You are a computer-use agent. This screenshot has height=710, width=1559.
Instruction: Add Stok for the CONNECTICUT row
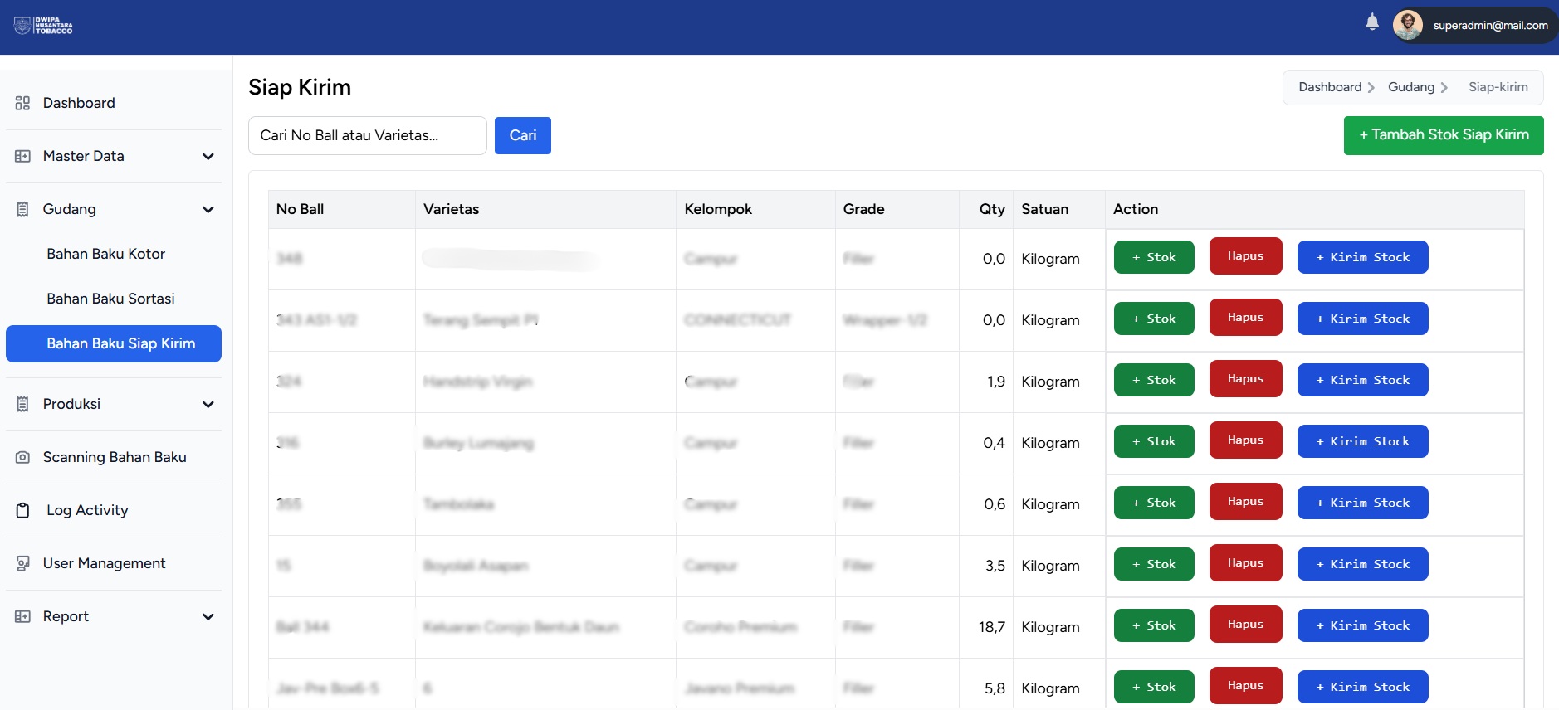point(1154,319)
